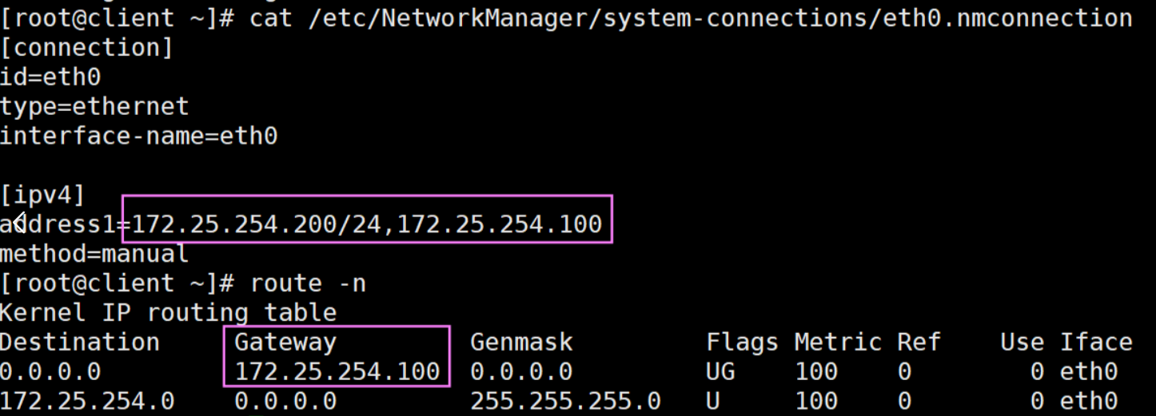Click gateway value 172.25.254.100 in routing table
Screen dimensions: 1156x416
(x=337, y=371)
